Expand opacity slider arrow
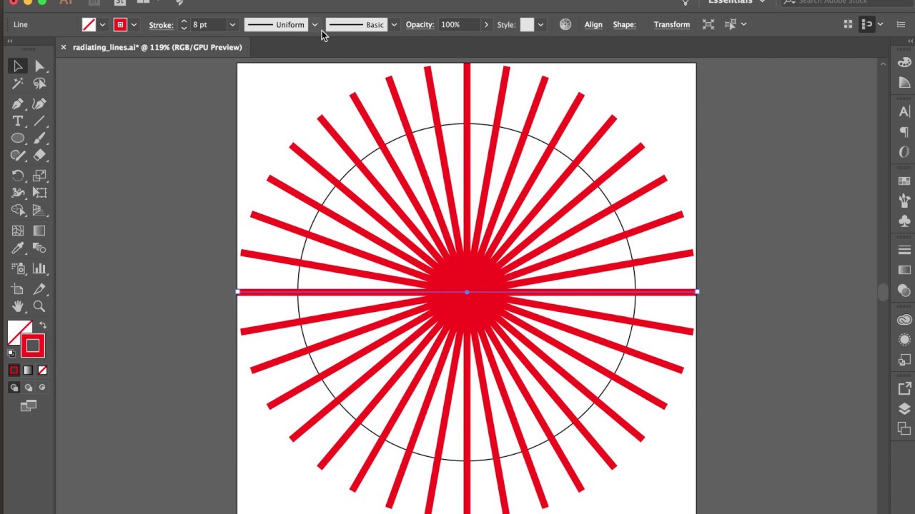The width and height of the screenshot is (915, 514). pos(487,24)
